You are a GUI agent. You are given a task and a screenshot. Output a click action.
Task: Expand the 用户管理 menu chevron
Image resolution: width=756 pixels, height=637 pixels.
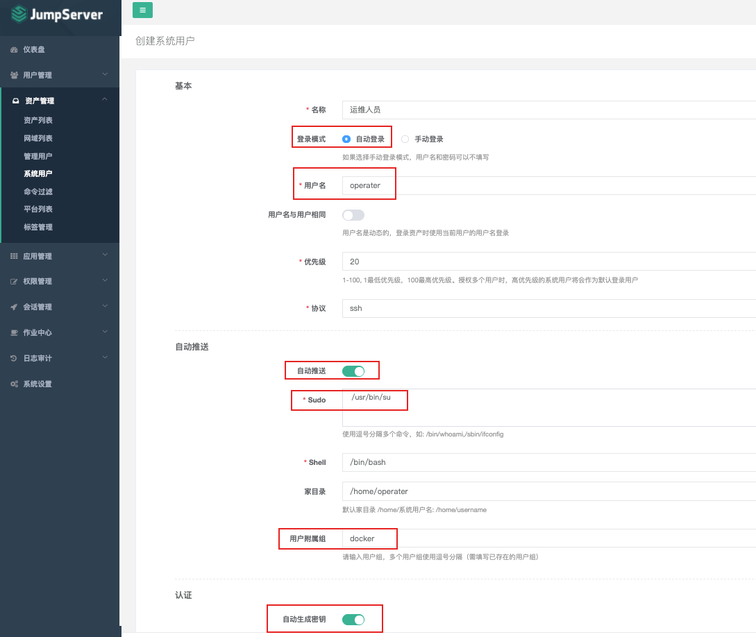click(x=105, y=74)
